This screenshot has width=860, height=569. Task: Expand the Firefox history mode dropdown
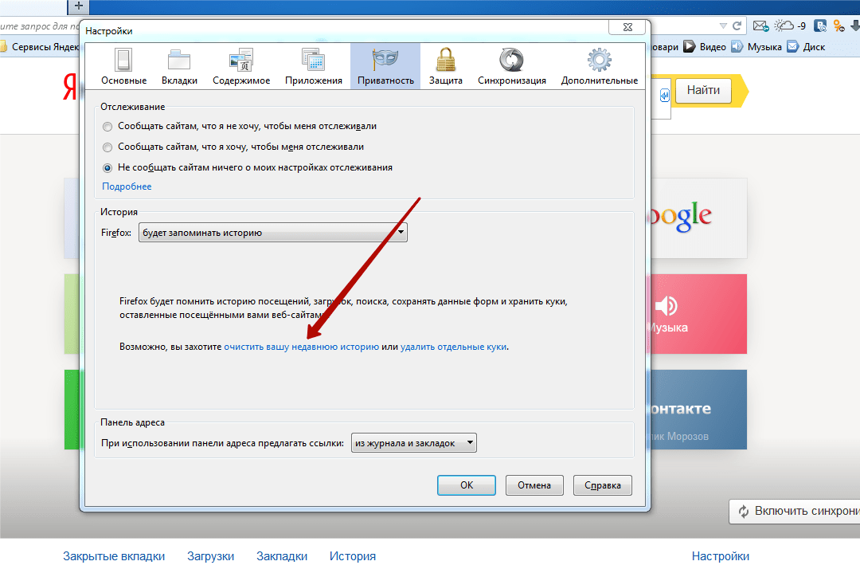point(272,233)
